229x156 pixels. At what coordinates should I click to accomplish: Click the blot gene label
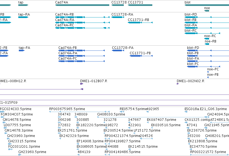pos(188,2)
